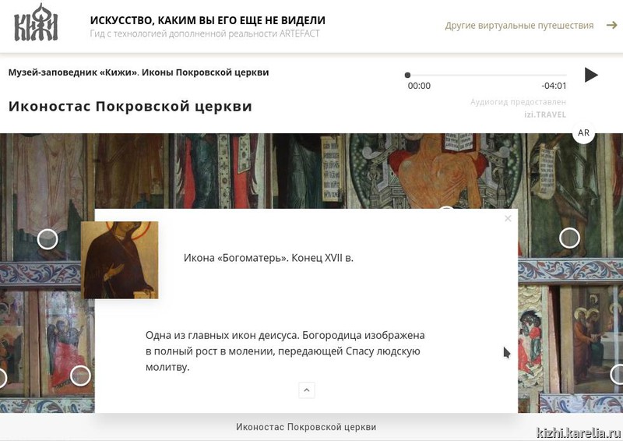Screen dimensions: 623x441
Task: Select the hotspot circle above the Богоматерь thumbnail
Action: 48,239
